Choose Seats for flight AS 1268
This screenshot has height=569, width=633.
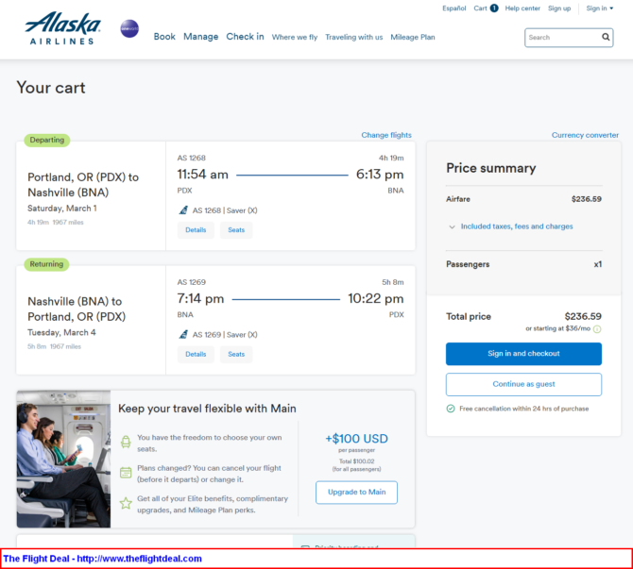(x=236, y=230)
